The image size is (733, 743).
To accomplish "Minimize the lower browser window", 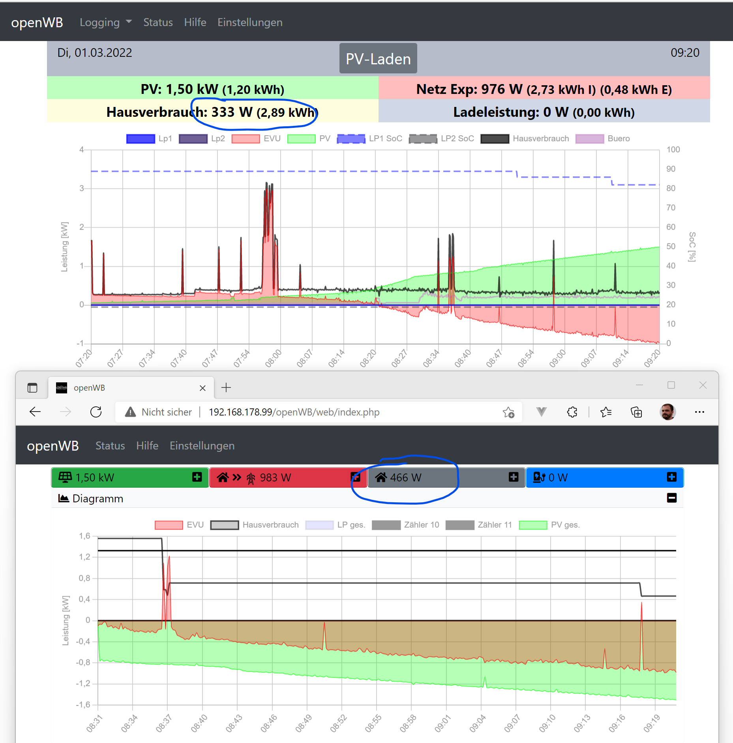I will click(639, 385).
